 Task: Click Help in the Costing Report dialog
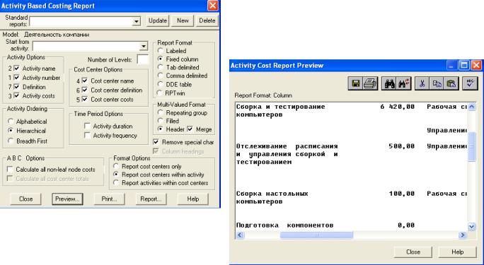(x=192, y=199)
